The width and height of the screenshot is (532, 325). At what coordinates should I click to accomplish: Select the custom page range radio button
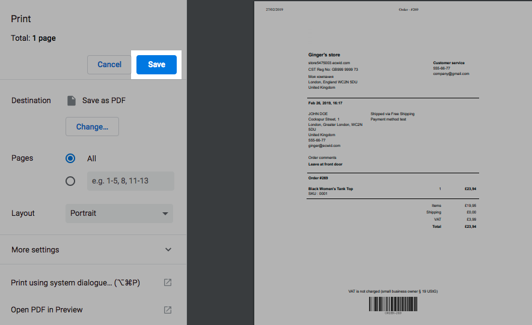(x=70, y=181)
